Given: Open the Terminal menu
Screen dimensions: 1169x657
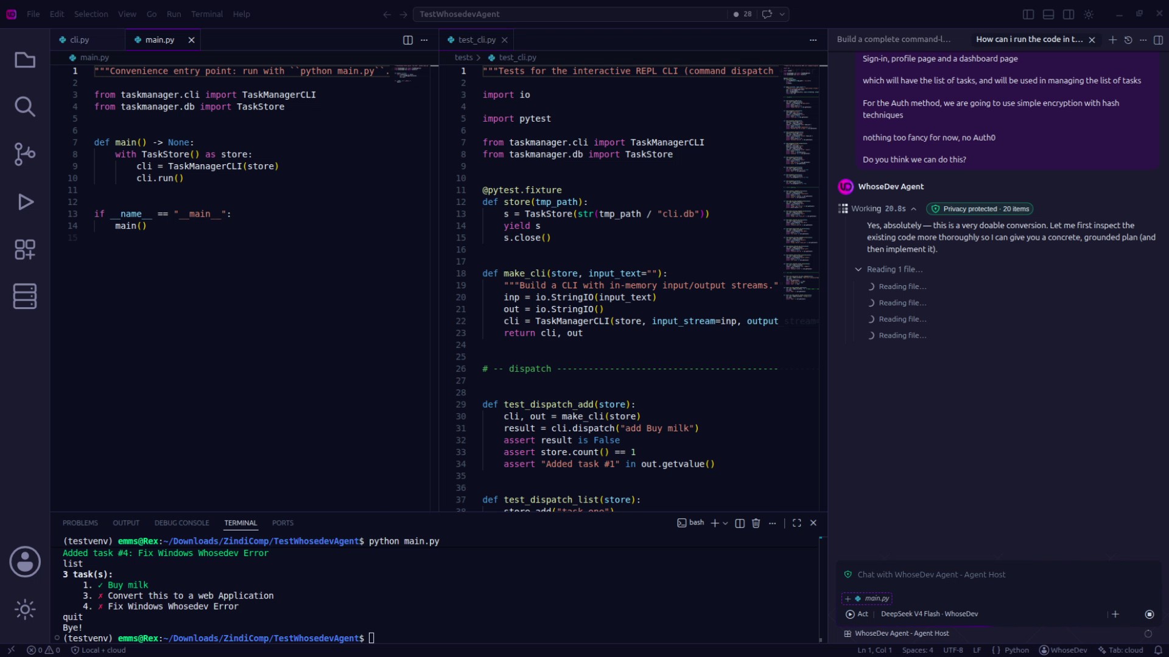Looking at the screenshot, I should point(207,14).
